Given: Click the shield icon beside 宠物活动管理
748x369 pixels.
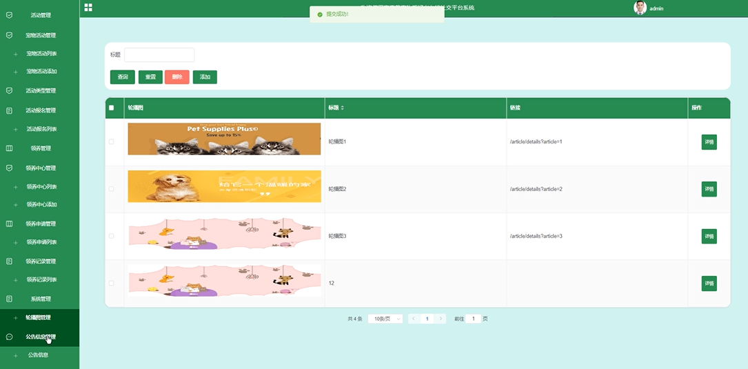Looking at the screenshot, I should coord(9,35).
